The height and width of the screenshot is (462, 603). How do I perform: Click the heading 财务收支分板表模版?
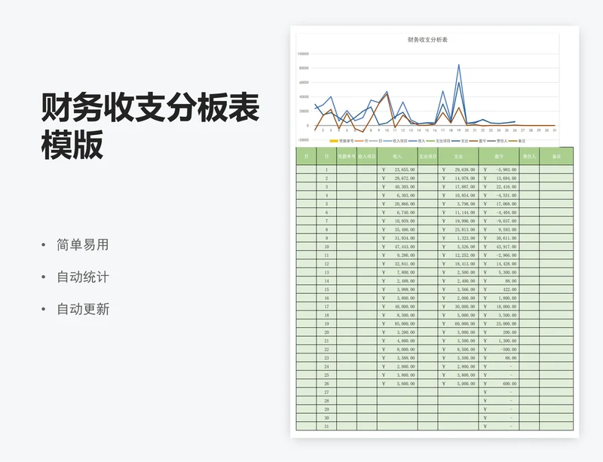[150, 126]
